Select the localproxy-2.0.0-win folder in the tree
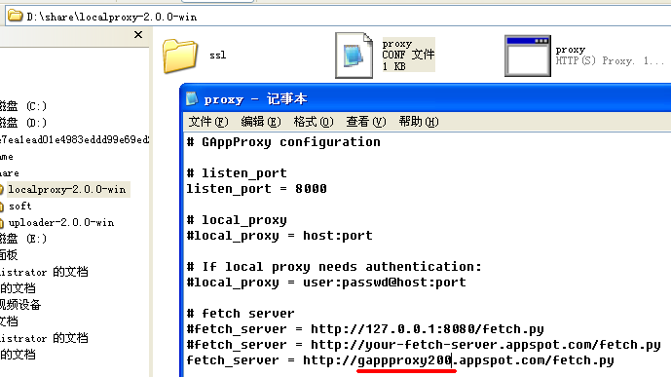 point(67,189)
